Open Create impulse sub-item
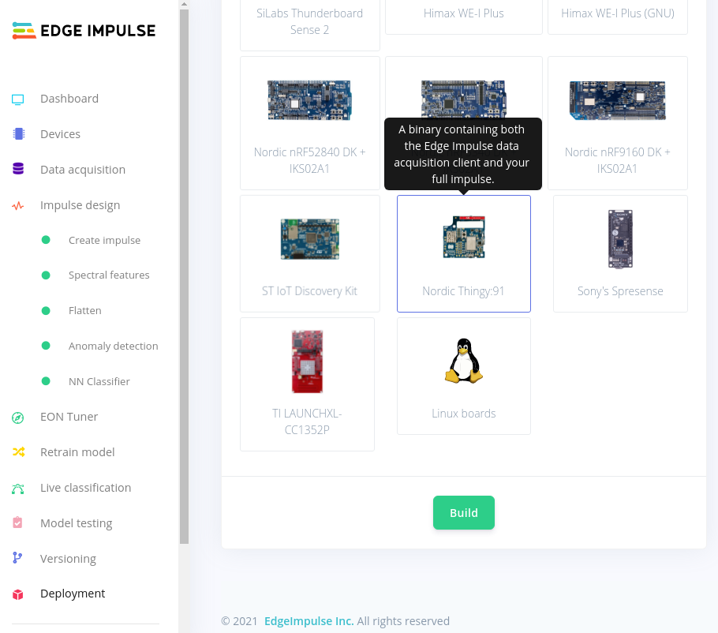The image size is (718, 633). 104,240
